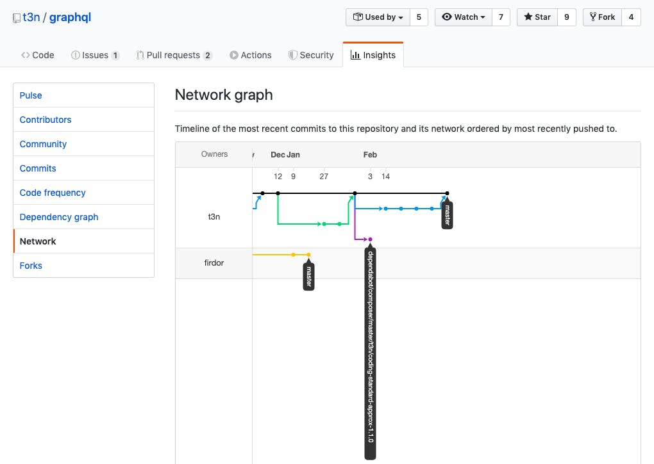Star the repository

pos(537,17)
